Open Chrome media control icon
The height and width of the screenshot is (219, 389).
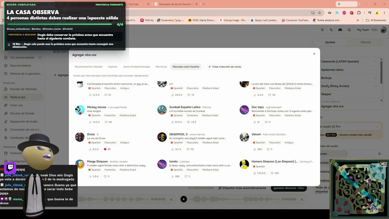tap(370, 13)
